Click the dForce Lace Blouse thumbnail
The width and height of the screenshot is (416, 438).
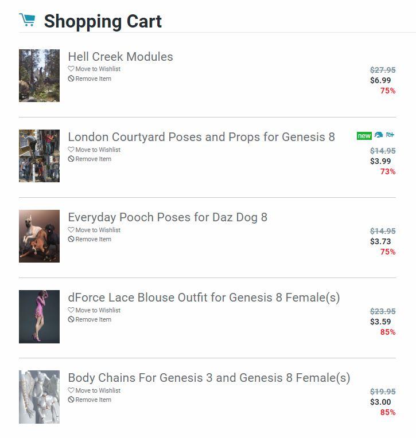(39, 316)
